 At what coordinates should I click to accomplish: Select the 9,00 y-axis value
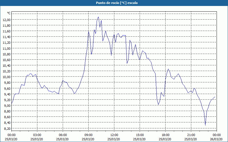(7, 105)
